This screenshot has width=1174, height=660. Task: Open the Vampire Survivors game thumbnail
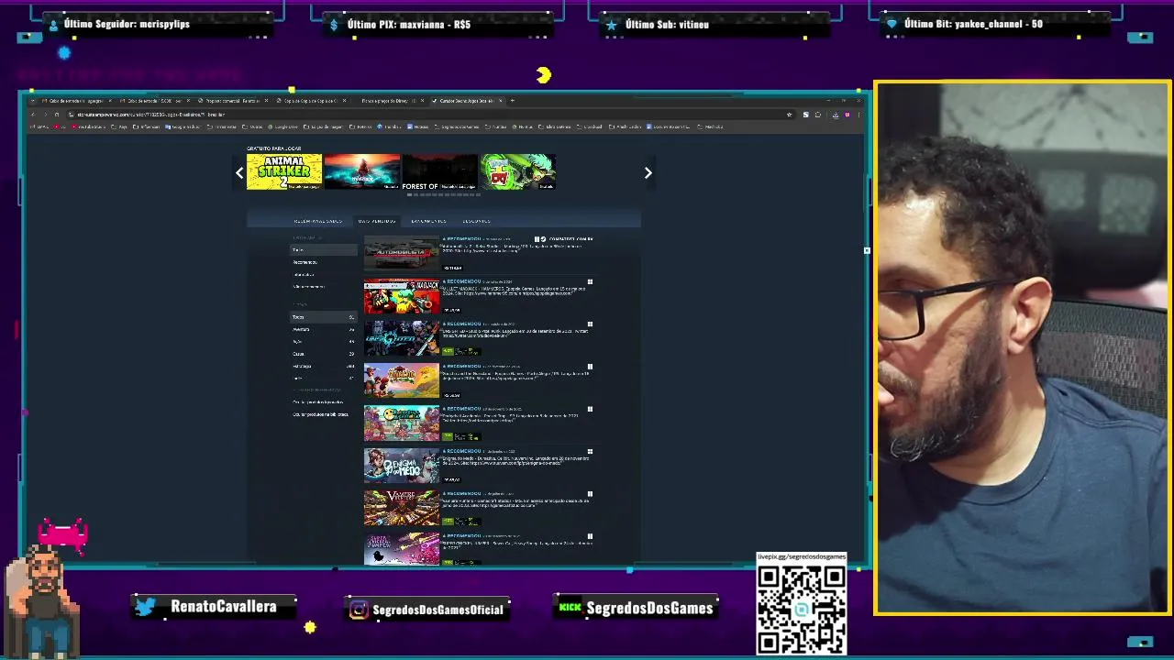coord(402,508)
